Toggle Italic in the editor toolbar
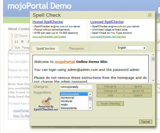Image resolution: width=160 pixels, height=133 pixels. 28,42
